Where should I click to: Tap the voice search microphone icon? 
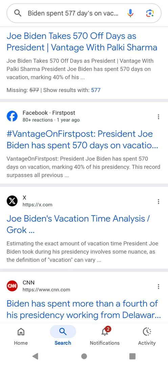[130, 13]
